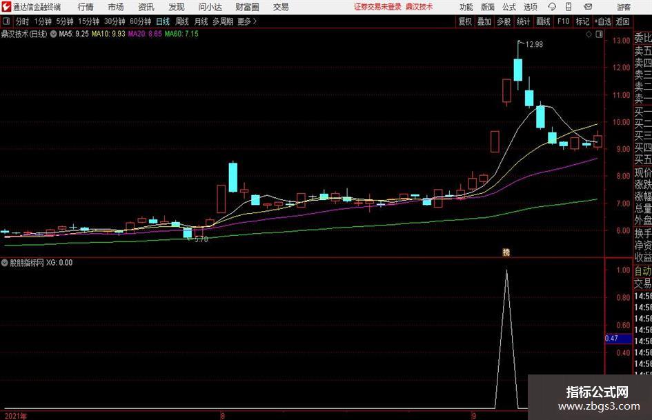652x420 pixels.
Task: Toggle the right info panel icon
Action: [599, 34]
